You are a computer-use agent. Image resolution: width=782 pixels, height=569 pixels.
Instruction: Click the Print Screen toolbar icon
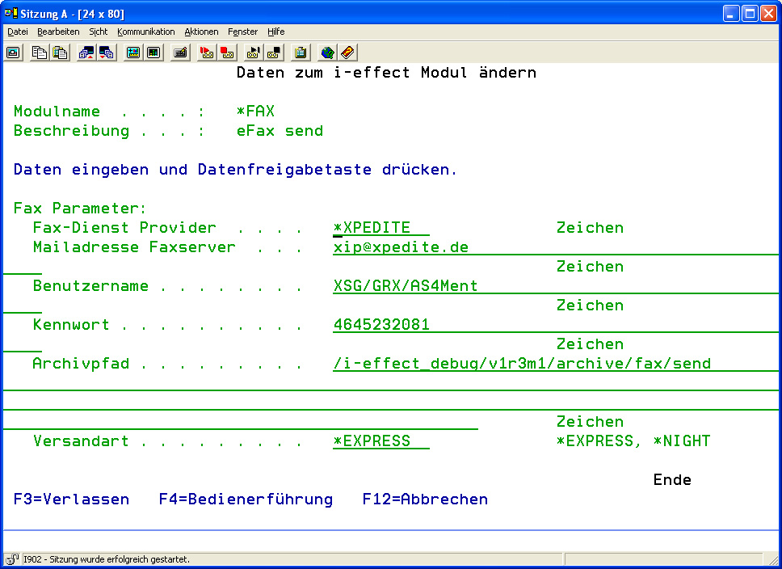tap(14, 53)
